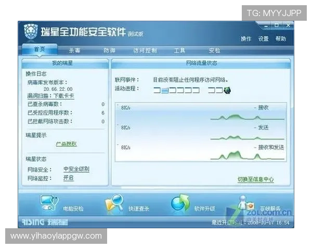Click version number 20.66.22.00
This screenshot has width=312, height=249.
click(58, 89)
